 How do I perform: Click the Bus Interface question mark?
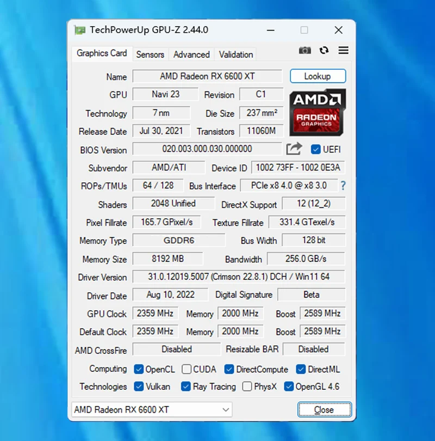tap(343, 186)
